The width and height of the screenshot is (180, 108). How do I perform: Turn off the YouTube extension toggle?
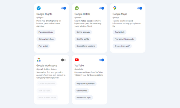[x=102, y=60]
